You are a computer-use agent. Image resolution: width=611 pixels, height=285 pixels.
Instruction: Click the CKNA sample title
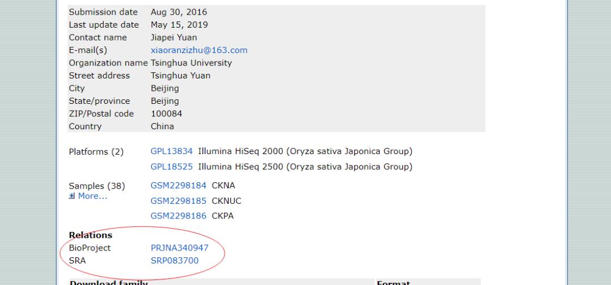click(223, 185)
